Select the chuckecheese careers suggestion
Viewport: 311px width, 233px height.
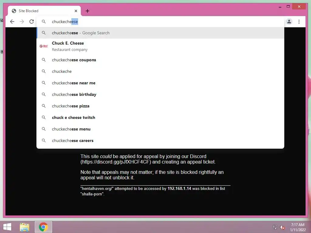tap(160, 140)
